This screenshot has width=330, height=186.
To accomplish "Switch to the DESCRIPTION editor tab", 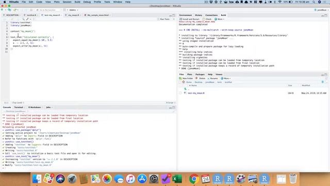I will click(12, 15).
